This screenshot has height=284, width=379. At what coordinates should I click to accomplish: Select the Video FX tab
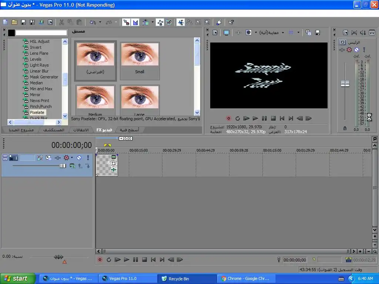click(104, 130)
